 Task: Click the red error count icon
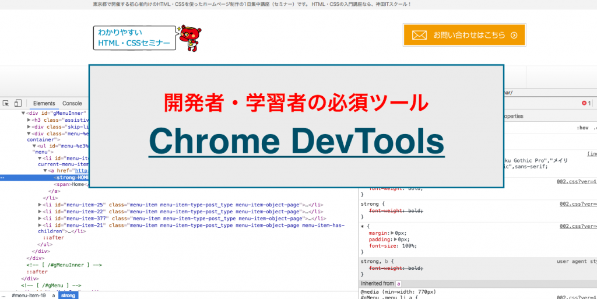coord(584,103)
